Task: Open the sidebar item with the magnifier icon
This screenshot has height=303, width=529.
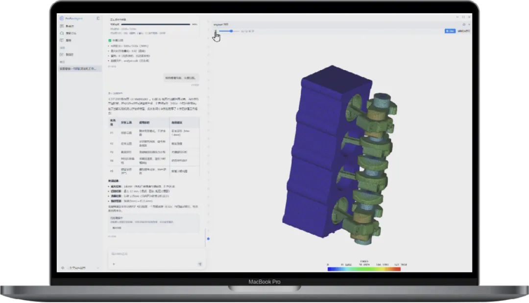Action: 69,33
